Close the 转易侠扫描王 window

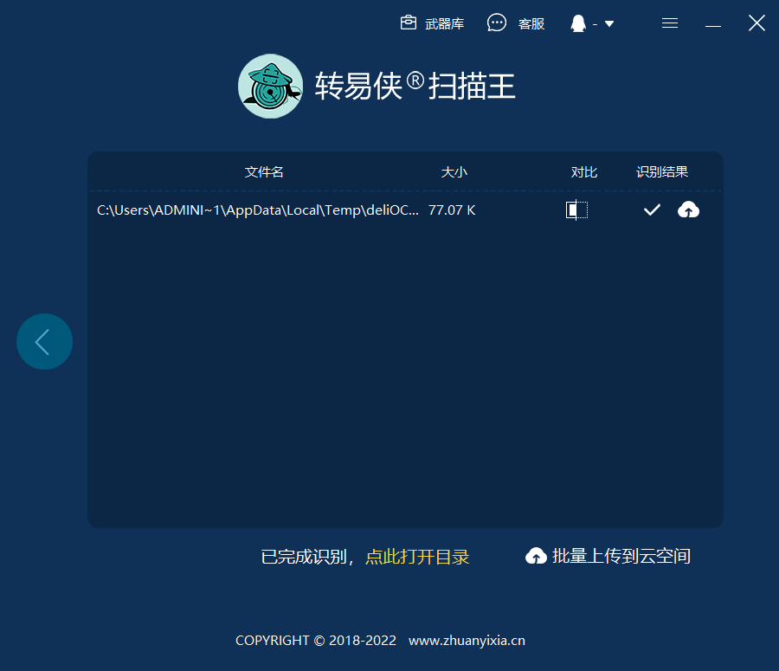click(x=756, y=23)
